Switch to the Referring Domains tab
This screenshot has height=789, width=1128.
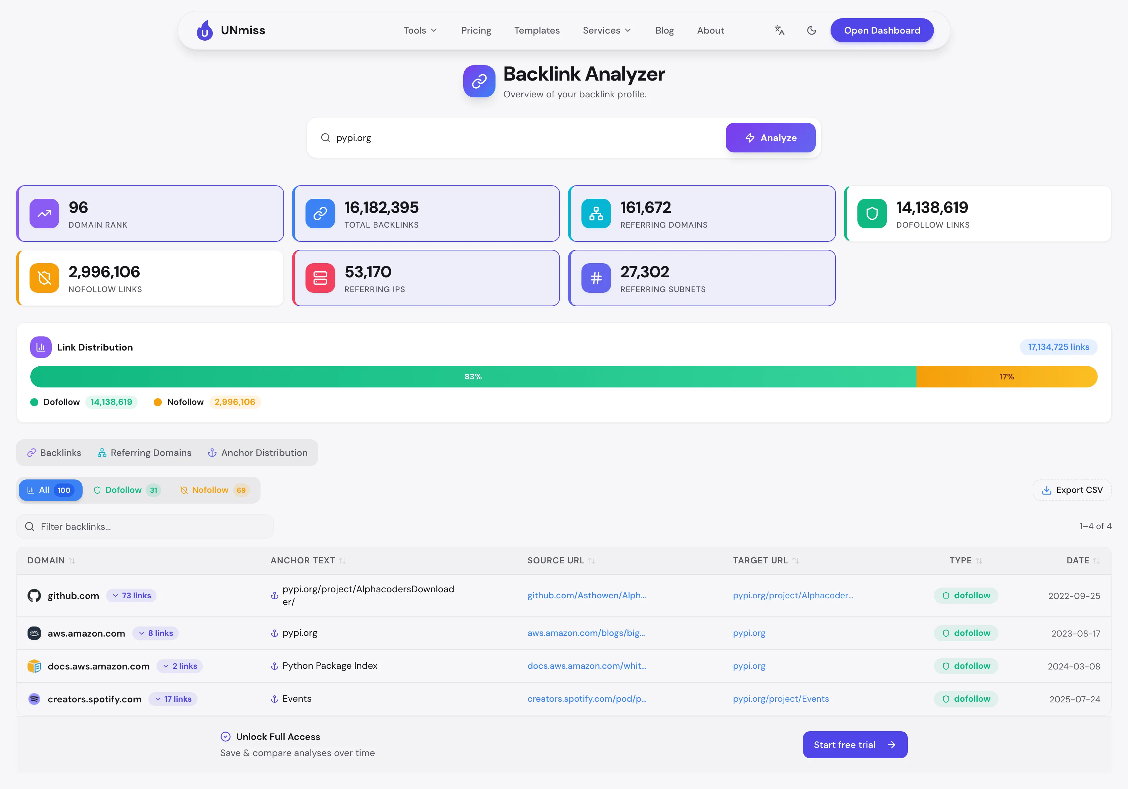pyautogui.click(x=144, y=453)
